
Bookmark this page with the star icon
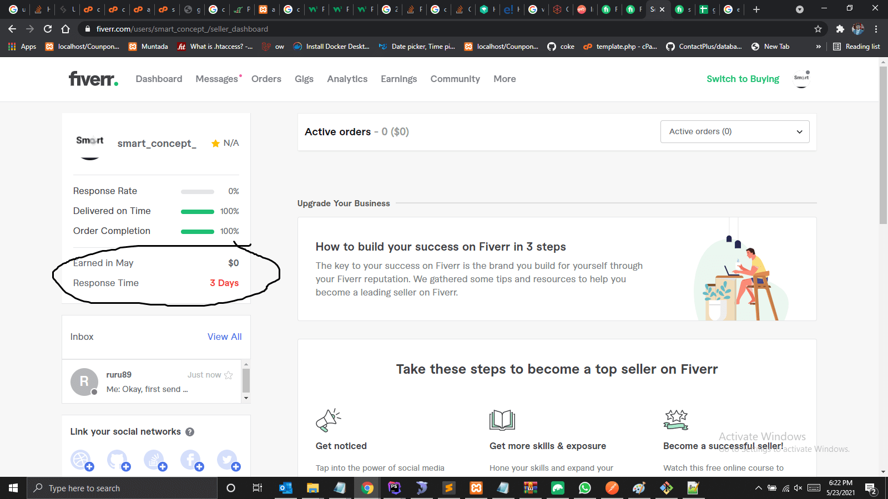(818, 29)
